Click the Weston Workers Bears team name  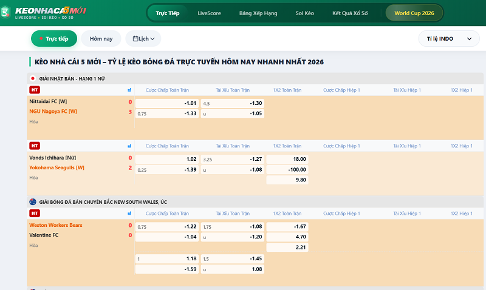click(x=56, y=225)
